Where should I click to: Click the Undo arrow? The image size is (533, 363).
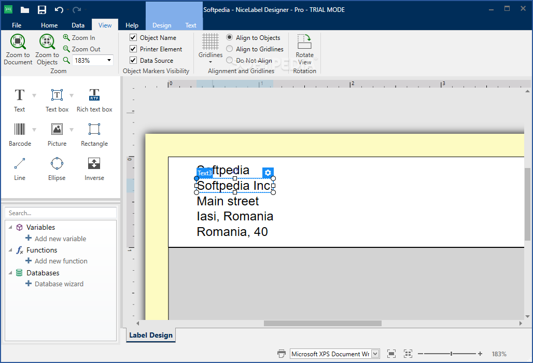coord(59,10)
